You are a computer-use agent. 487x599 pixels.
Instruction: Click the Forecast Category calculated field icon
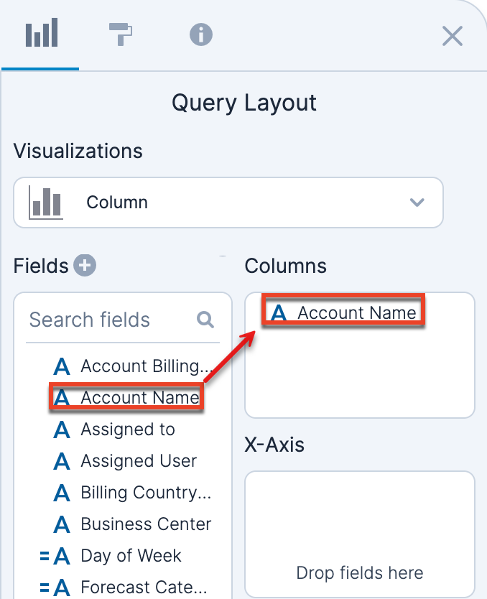55,588
